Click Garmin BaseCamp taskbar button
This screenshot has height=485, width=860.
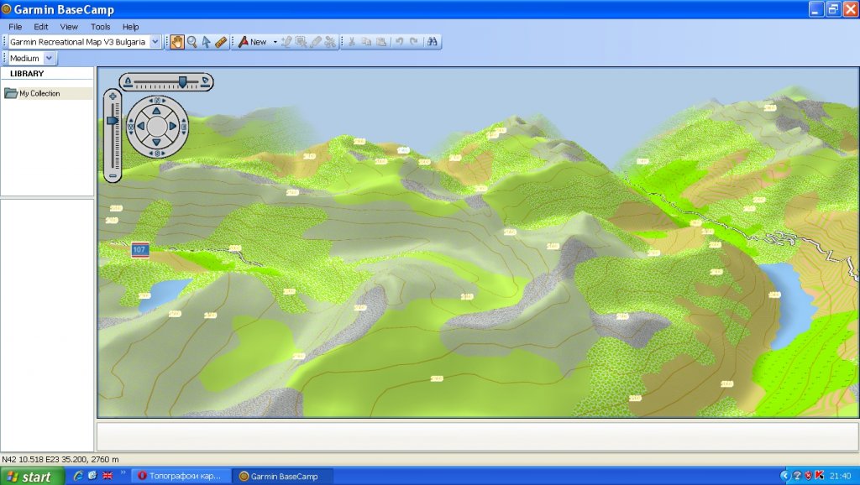click(x=282, y=476)
